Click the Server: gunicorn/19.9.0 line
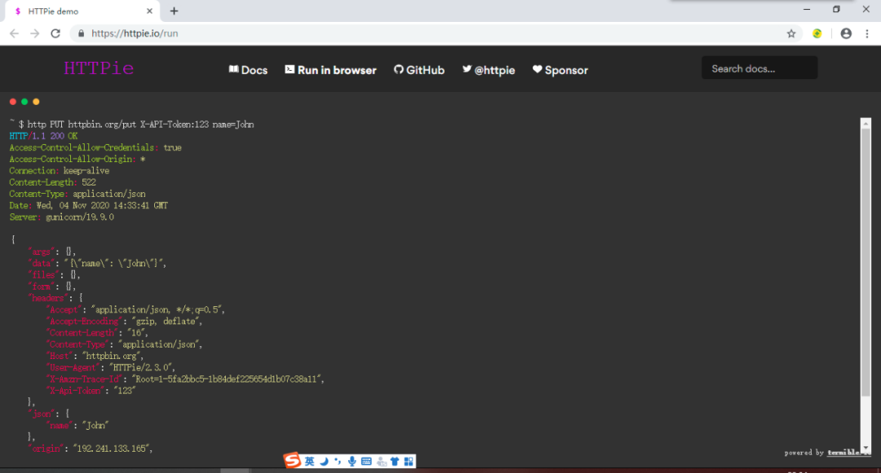 [62, 217]
